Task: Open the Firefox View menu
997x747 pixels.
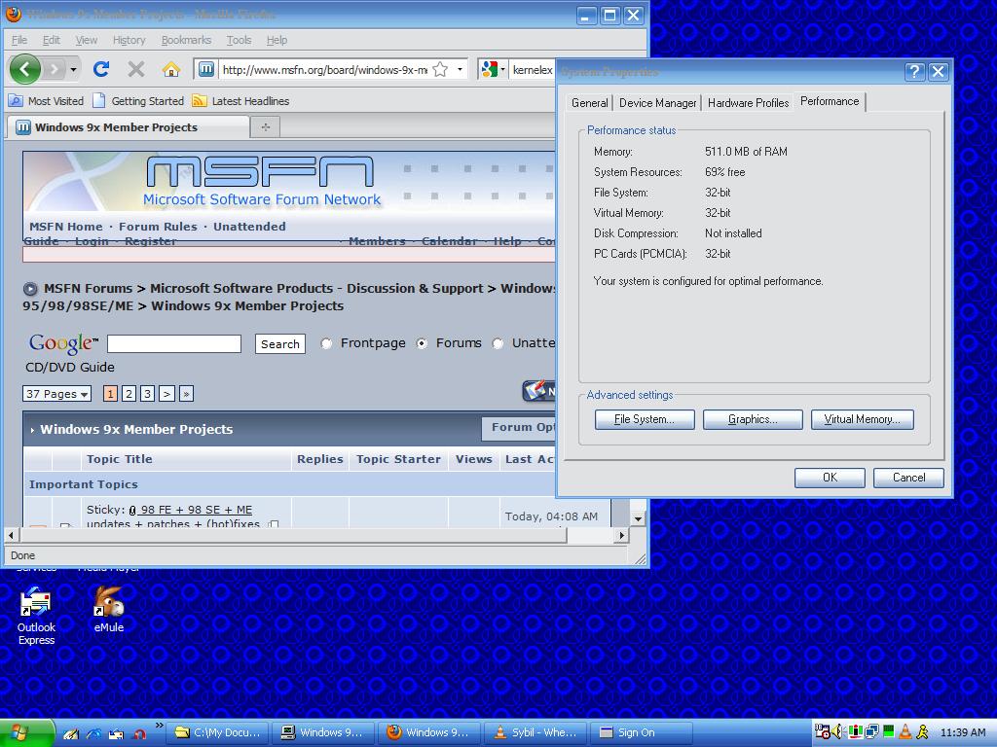Action: click(87, 40)
